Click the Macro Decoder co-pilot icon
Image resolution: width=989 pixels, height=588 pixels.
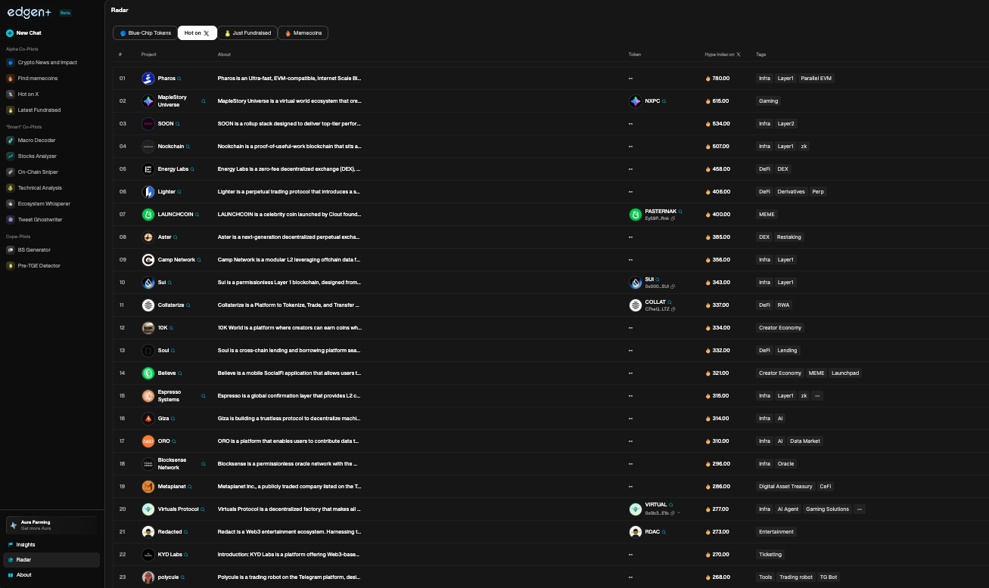[x=11, y=141]
